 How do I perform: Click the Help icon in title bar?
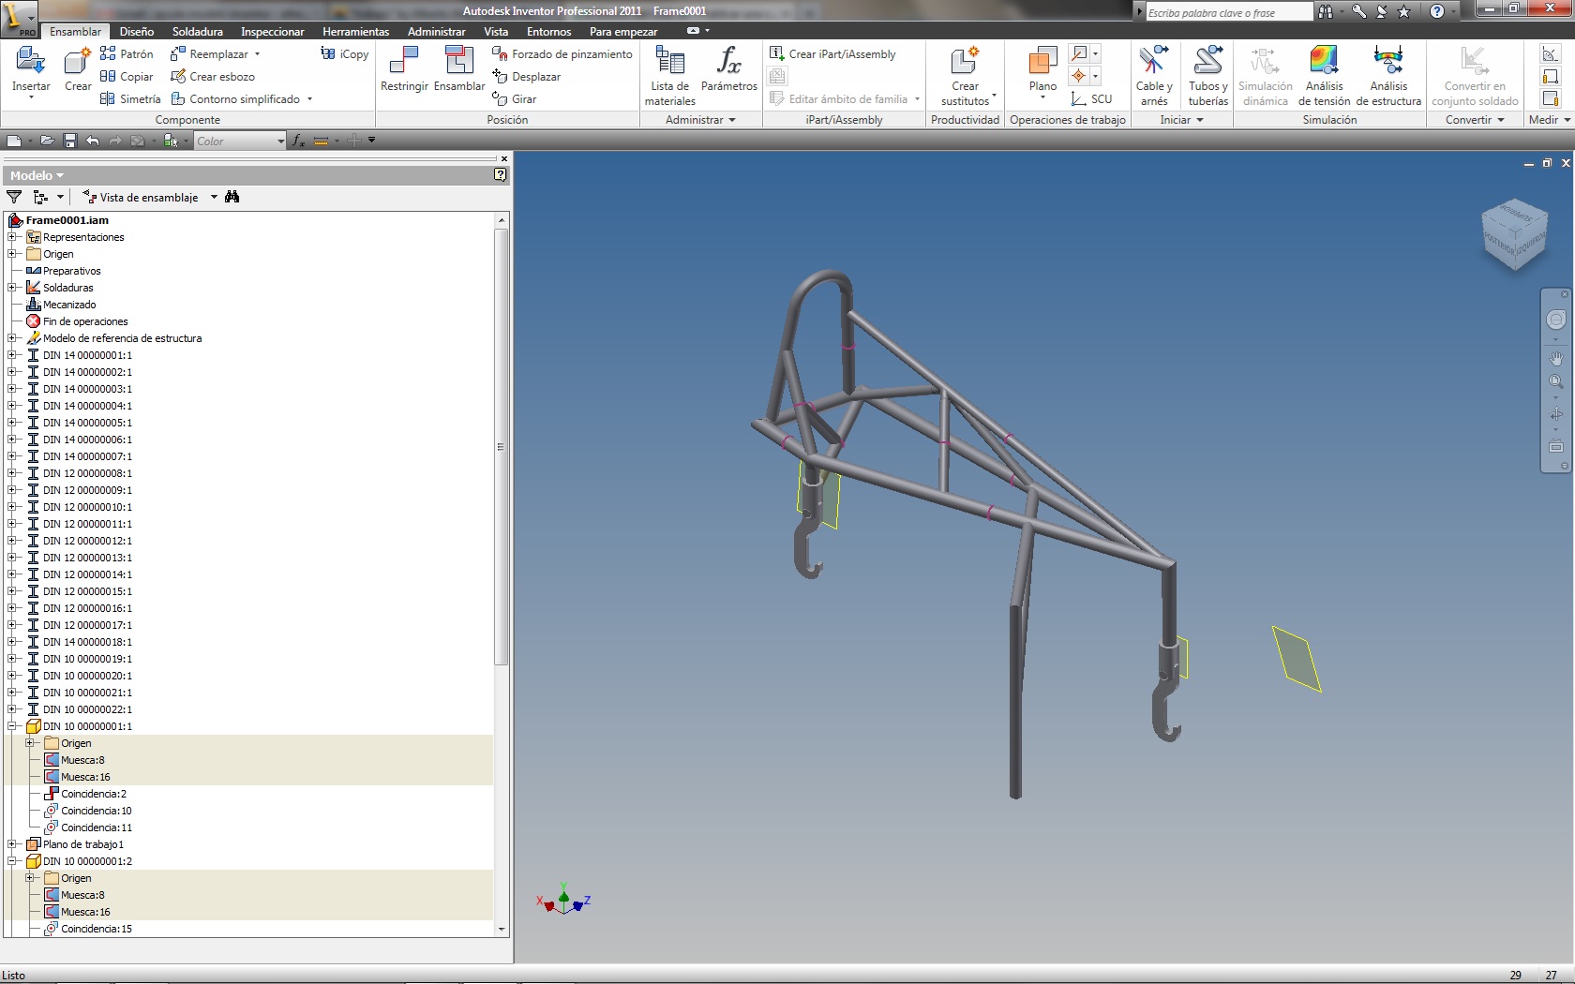(x=1436, y=11)
